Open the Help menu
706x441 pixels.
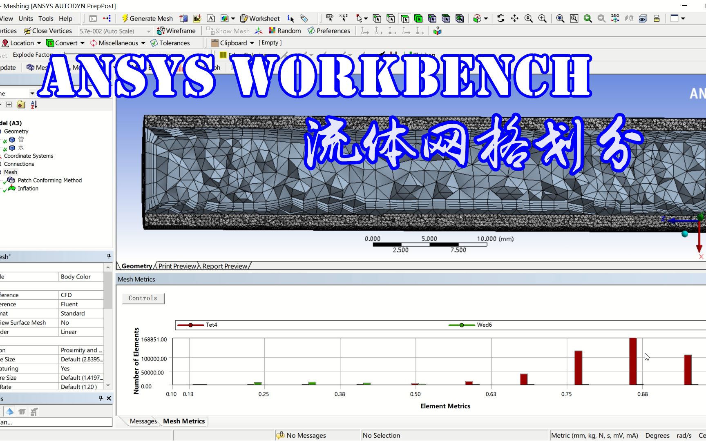(x=65, y=18)
